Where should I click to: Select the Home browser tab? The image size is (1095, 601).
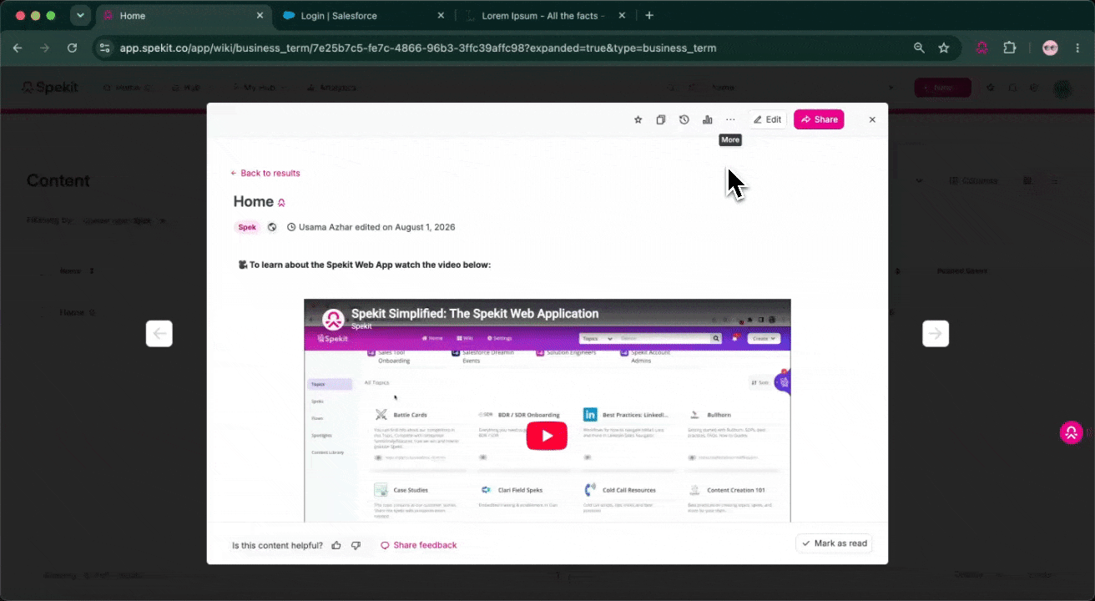pos(184,16)
